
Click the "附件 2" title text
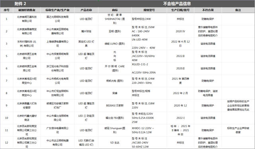coord(20,4)
